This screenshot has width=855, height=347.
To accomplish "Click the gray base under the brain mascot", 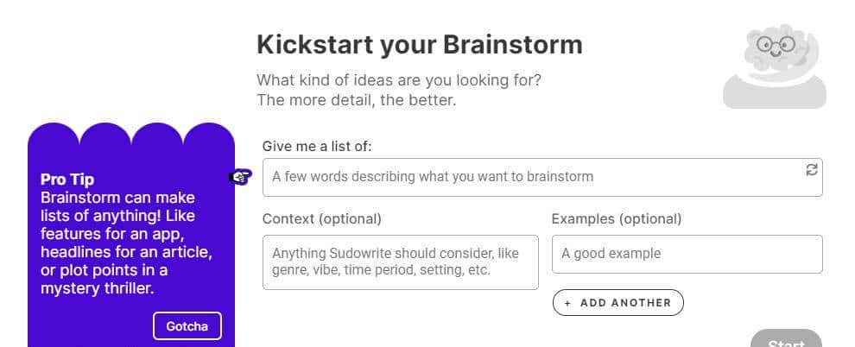I will click(775, 93).
